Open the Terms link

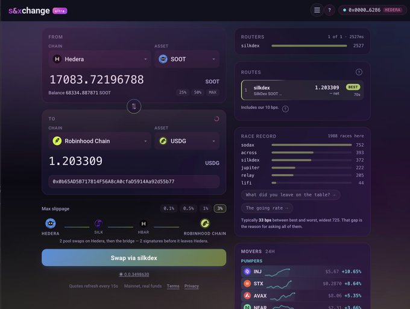(x=173, y=286)
